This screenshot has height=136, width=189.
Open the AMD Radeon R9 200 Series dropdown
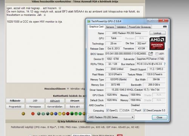coord(111,117)
